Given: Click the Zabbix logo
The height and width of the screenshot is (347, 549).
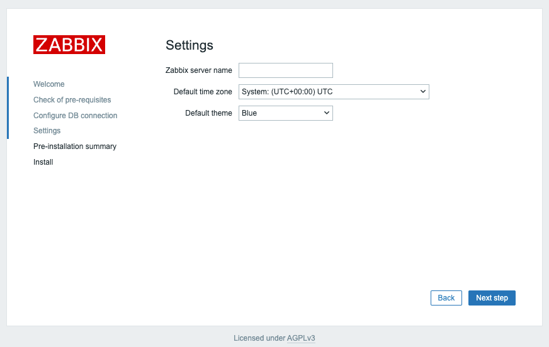Looking at the screenshot, I should point(69,45).
